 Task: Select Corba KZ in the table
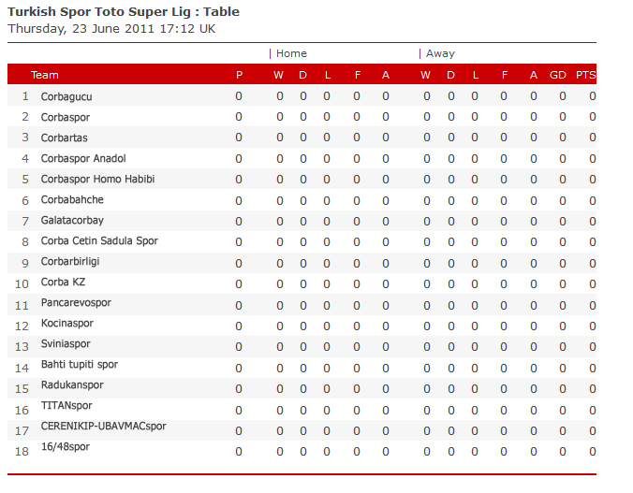[x=63, y=283]
